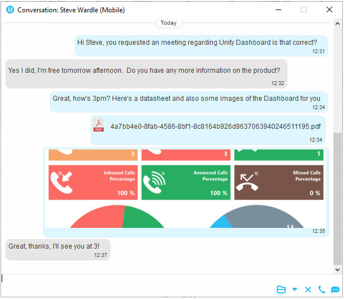The height and width of the screenshot is (299, 344).
Task: Maximize the conversation window
Action: tap(304, 10)
